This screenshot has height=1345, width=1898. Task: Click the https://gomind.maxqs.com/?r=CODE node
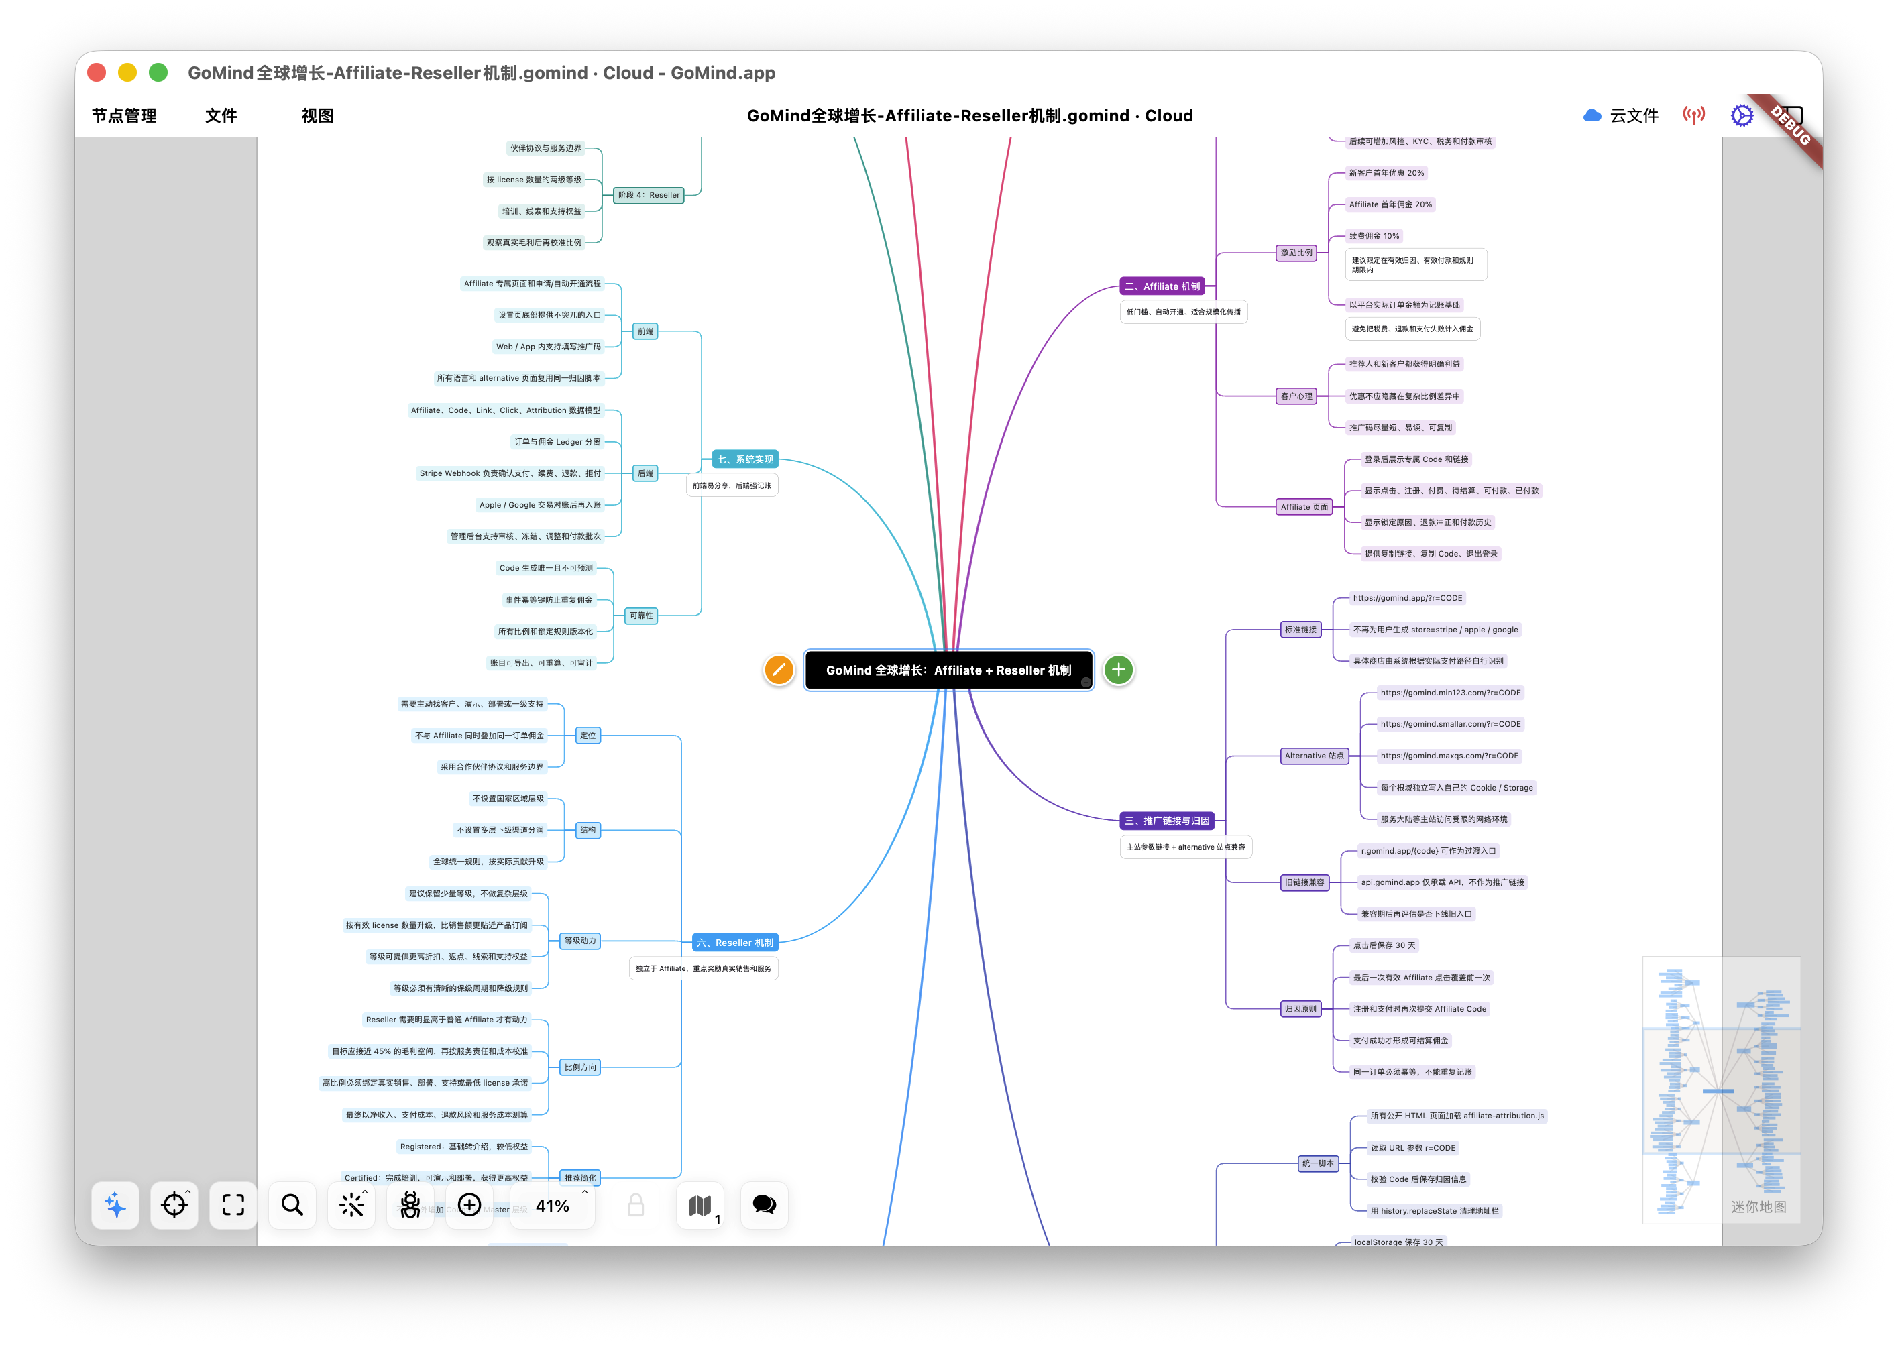coord(1450,756)
